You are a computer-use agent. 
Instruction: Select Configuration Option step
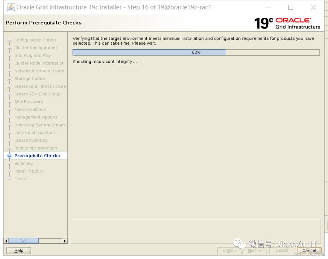35,40
